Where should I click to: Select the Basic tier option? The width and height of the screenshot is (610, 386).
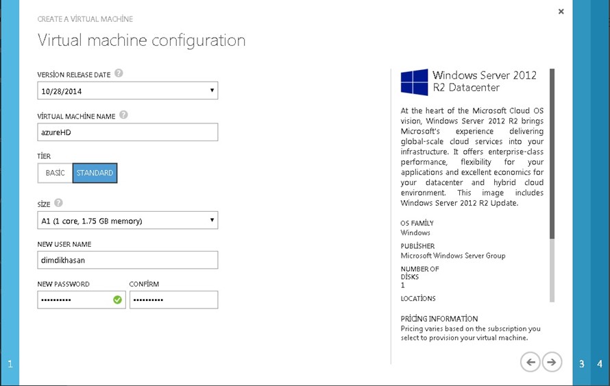coord(55,173)
